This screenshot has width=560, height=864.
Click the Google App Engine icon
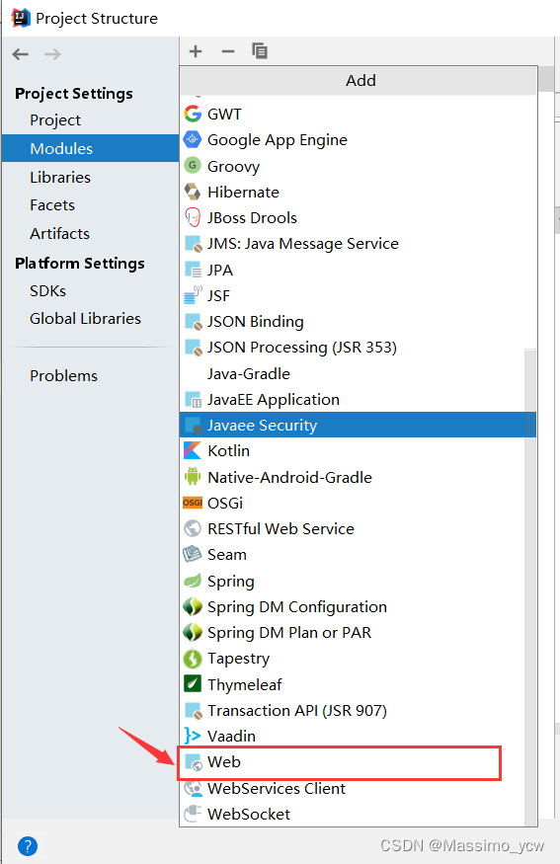point(193,140)
